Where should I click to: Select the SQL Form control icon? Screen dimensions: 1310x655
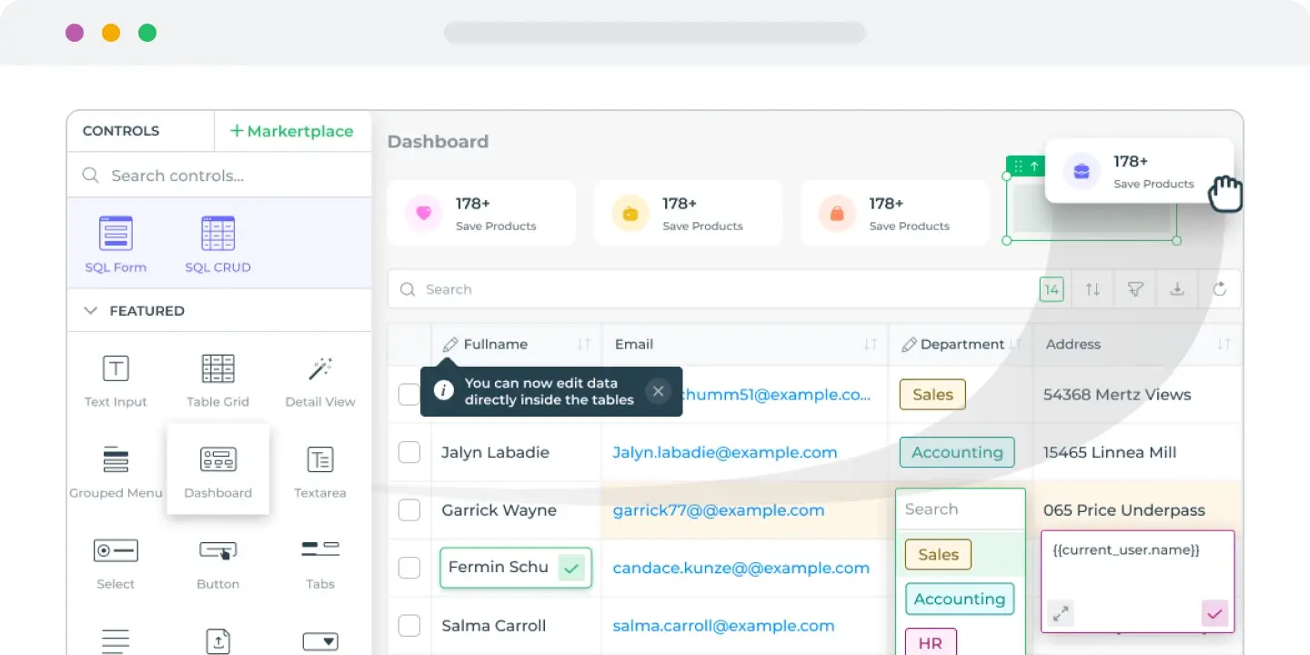(116, 241)
